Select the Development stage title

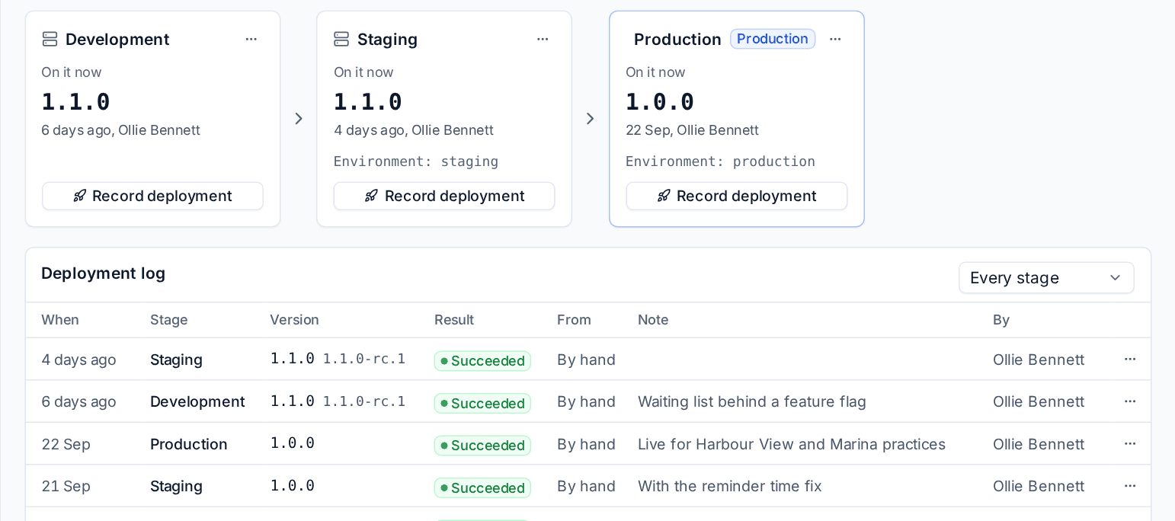(117, 39)
